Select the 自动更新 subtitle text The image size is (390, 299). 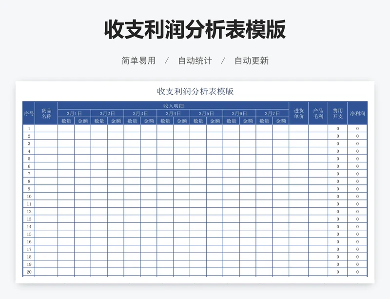[252, 61]
